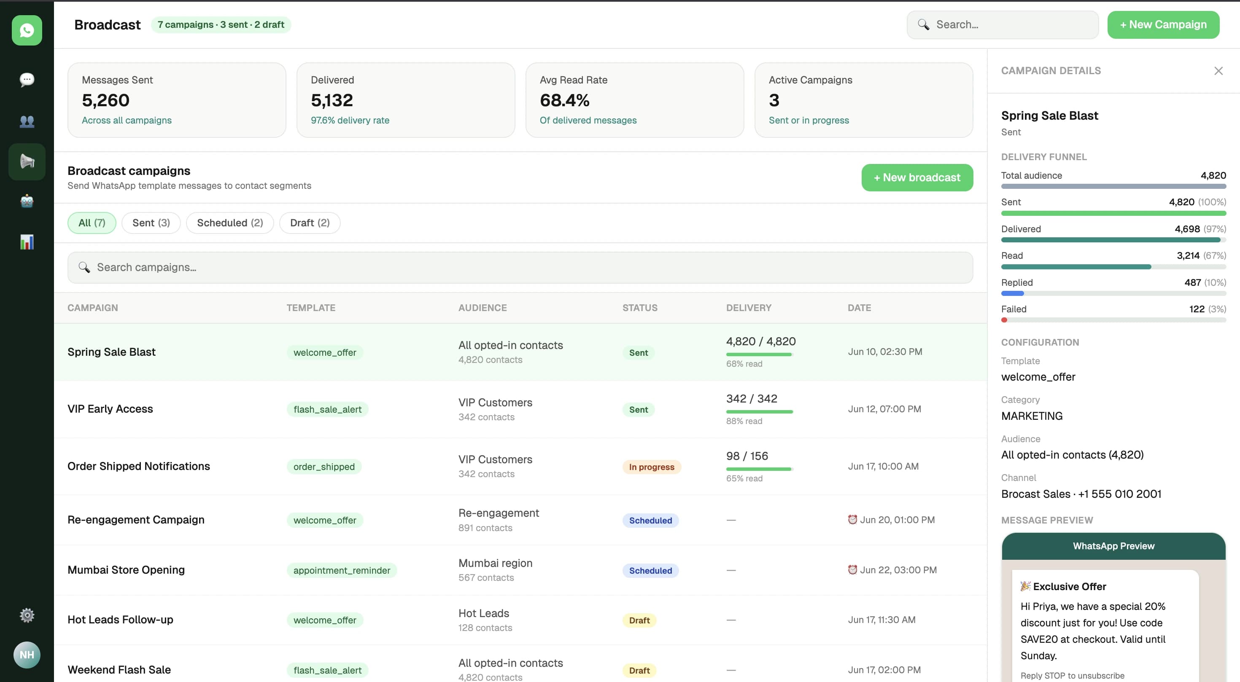Click the Delivered 5,132 stat card
This screenshot has width=1240, height=682.
(x=406, y=100)
